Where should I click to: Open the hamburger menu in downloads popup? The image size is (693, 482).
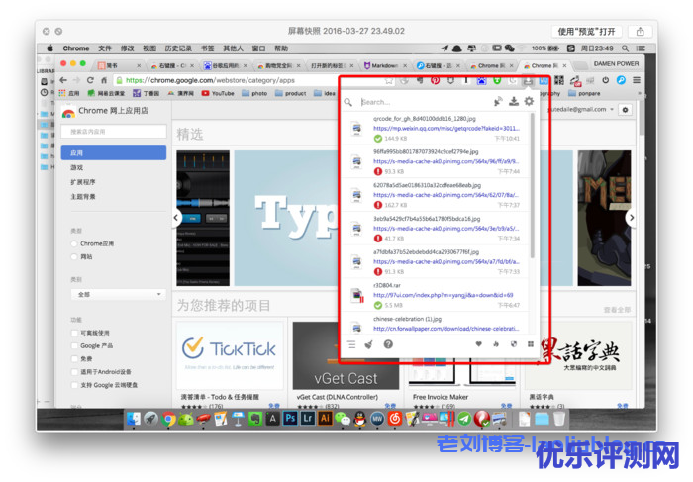click(350, 344)
